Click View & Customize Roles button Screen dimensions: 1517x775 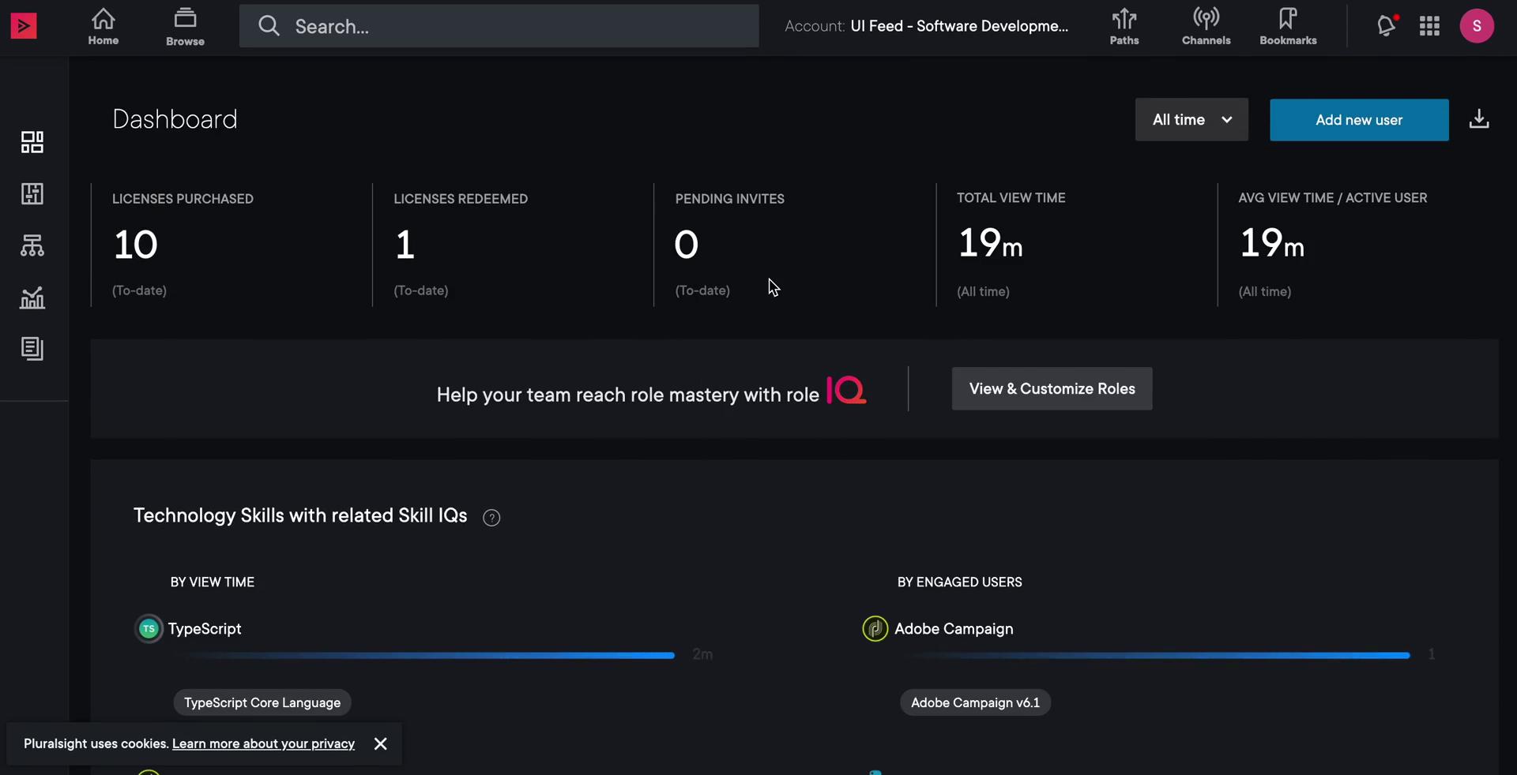point(1052,389)
